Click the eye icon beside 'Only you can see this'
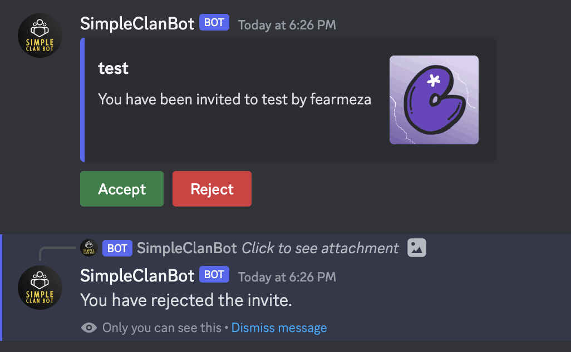 [88, 328]
